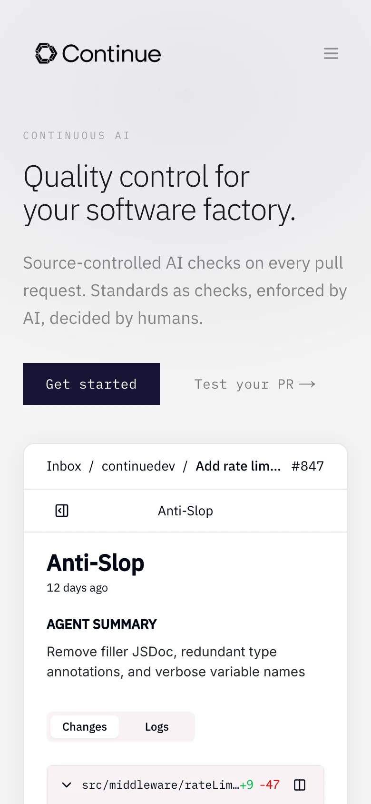Screen dimensions: 371x804
Task: Open the continuedev breadcrumb link
Action: (x=138, y=466)
